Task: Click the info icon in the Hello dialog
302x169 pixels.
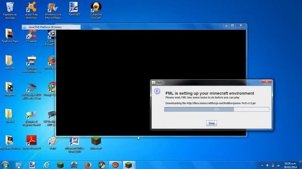Action: [x=157, y=91]
